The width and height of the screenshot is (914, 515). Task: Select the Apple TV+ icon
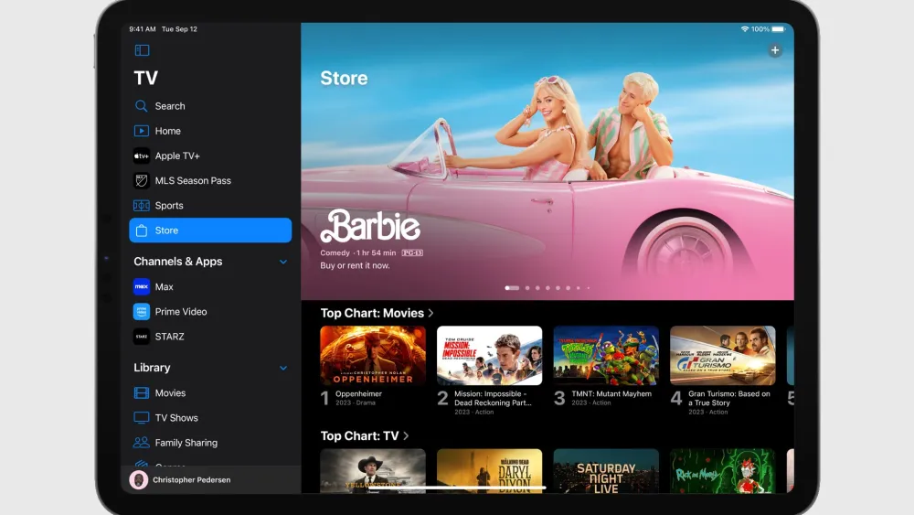point(142,156)
